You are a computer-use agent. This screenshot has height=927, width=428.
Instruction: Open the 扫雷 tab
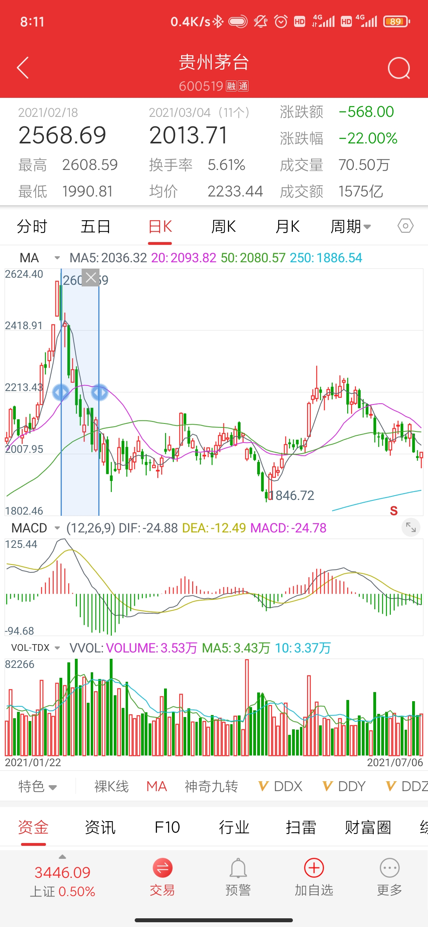point(301,827)
